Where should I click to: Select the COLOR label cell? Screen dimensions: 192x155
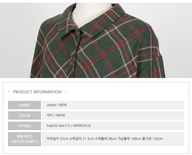click(24, 116)
